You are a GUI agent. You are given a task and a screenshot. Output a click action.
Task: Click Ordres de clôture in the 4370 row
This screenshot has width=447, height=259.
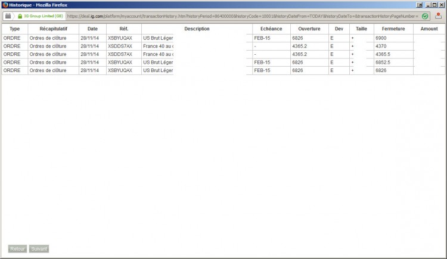[48, 46]
